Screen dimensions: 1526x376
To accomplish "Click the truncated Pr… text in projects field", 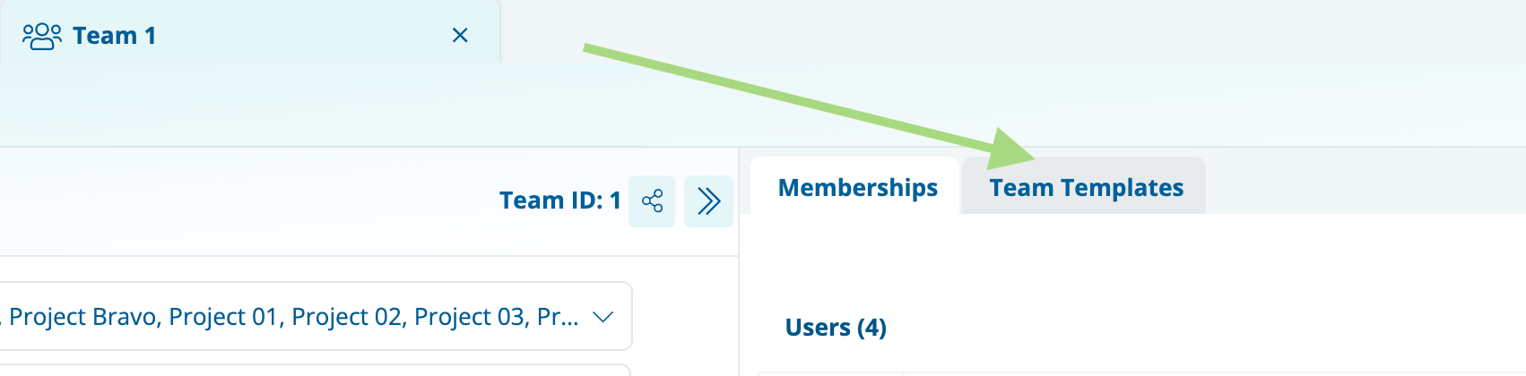I will 558,317.
